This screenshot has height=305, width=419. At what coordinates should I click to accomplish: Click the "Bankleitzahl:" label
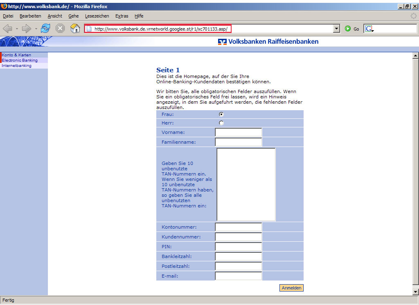click(177, 256)
